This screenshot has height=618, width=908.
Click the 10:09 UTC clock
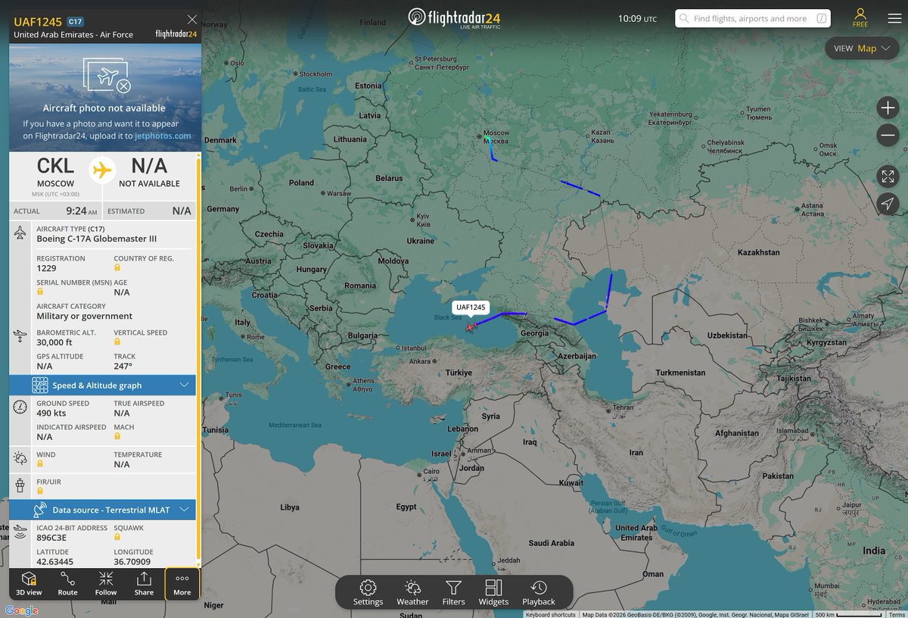pos(637,18)
